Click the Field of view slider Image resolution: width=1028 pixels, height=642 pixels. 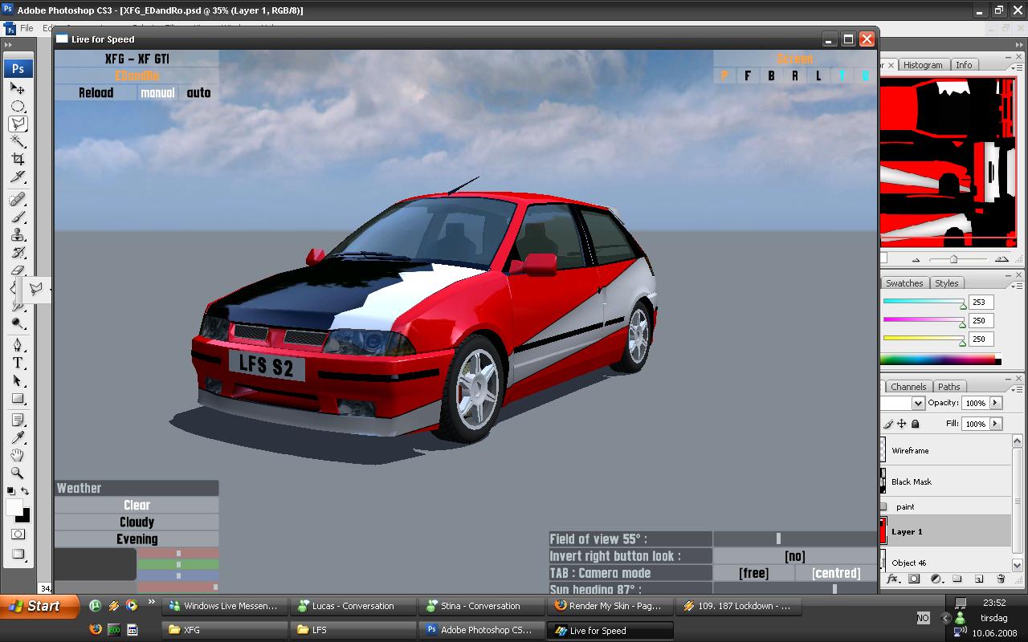pos(794,538)
